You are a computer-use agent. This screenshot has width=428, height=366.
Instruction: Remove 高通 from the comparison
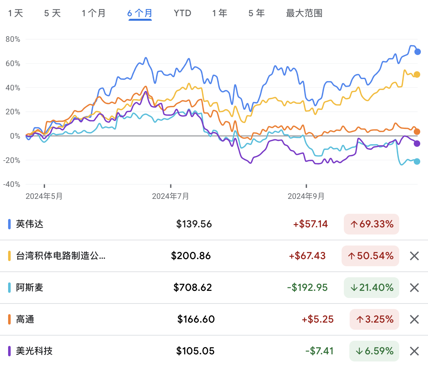pos(414,319)
